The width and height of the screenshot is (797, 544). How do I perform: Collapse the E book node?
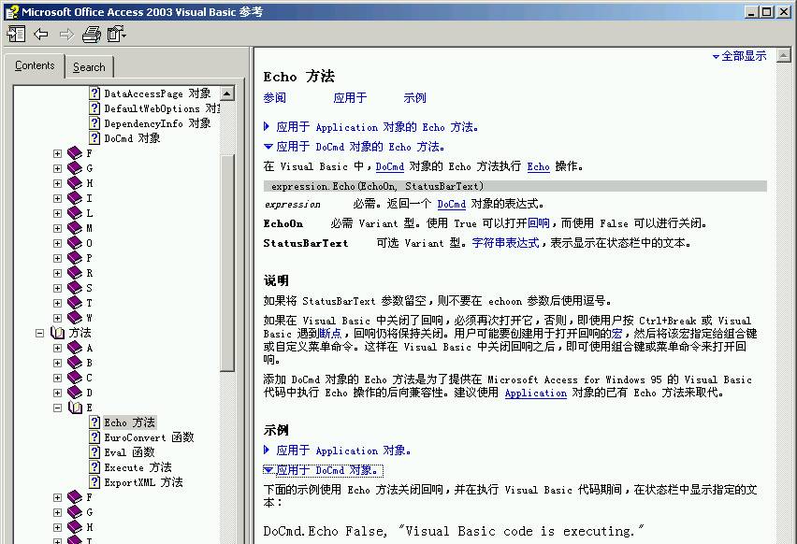pyautogui.click(x=57, y=408)
